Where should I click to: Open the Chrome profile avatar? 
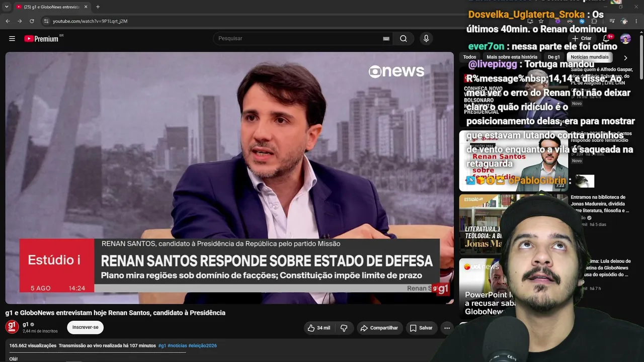point(624,21)
